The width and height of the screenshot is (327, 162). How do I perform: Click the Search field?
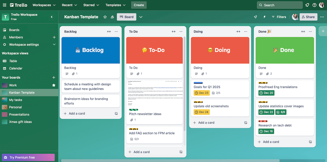coord(280,5)
